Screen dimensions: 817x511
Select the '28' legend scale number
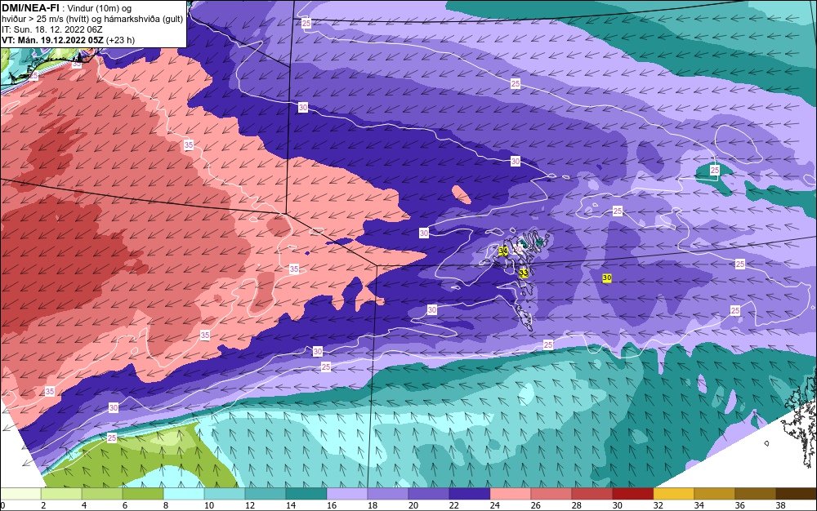click(576, 505)
